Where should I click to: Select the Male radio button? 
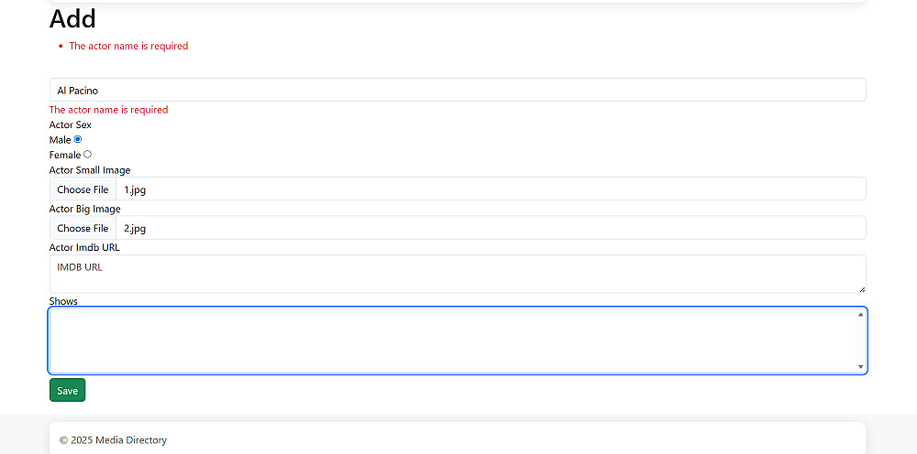[78, 139]
